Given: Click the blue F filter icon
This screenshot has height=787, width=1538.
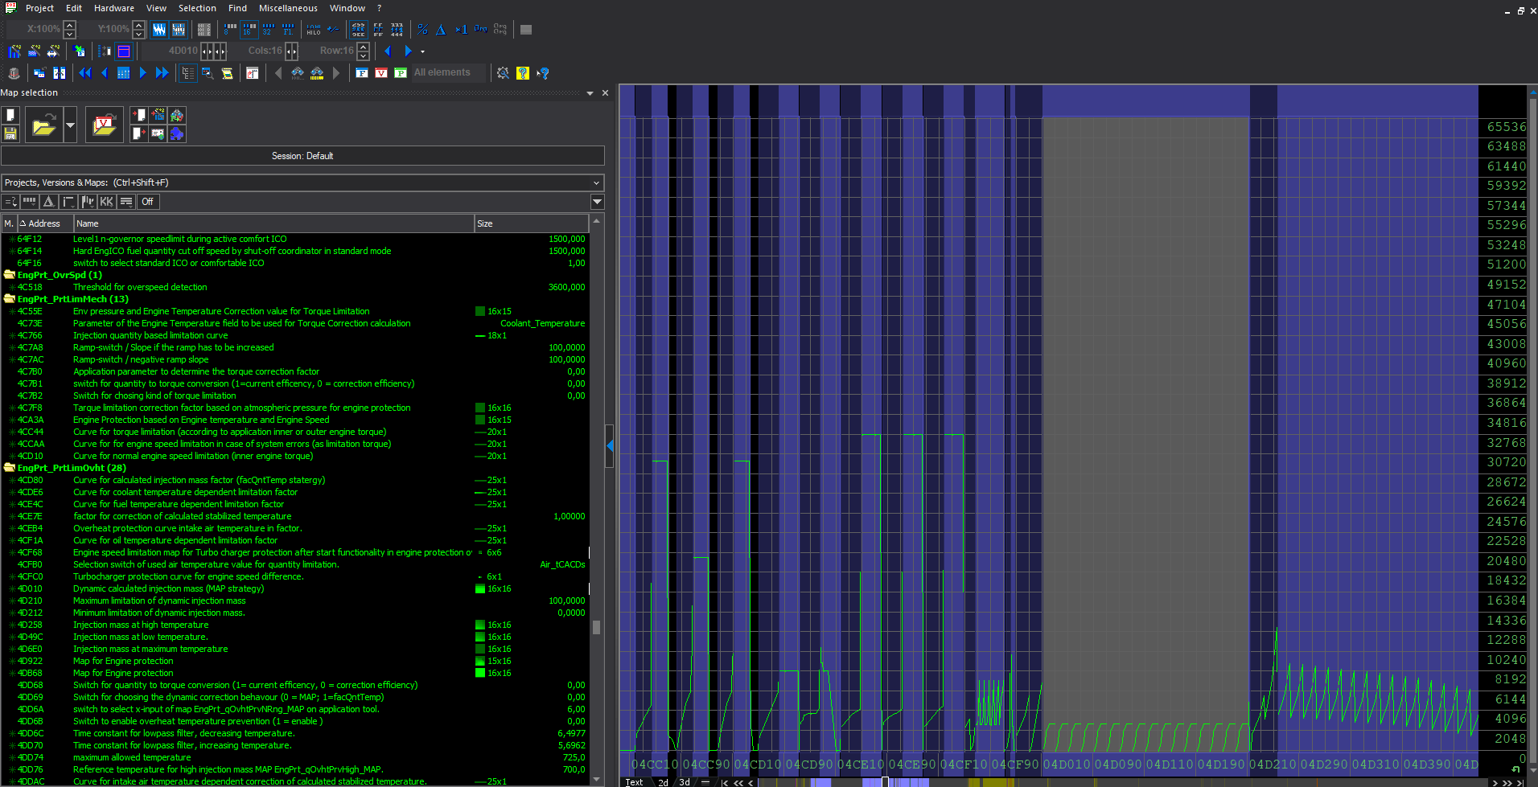Looking at the screenshot, I should pyautogui.click(x=362, y=73).
